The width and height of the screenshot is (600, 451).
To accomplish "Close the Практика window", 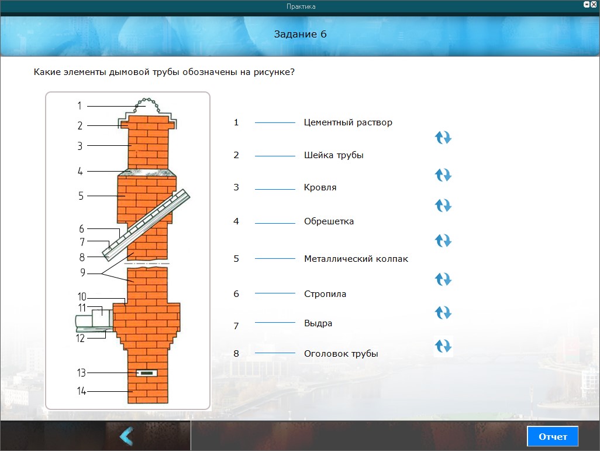I will pyautogui.click(x=594, y=4).
